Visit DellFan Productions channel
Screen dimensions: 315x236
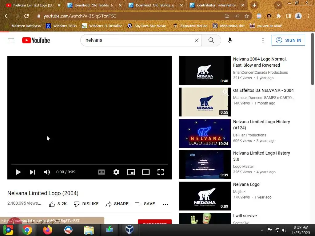click(249, 135)
